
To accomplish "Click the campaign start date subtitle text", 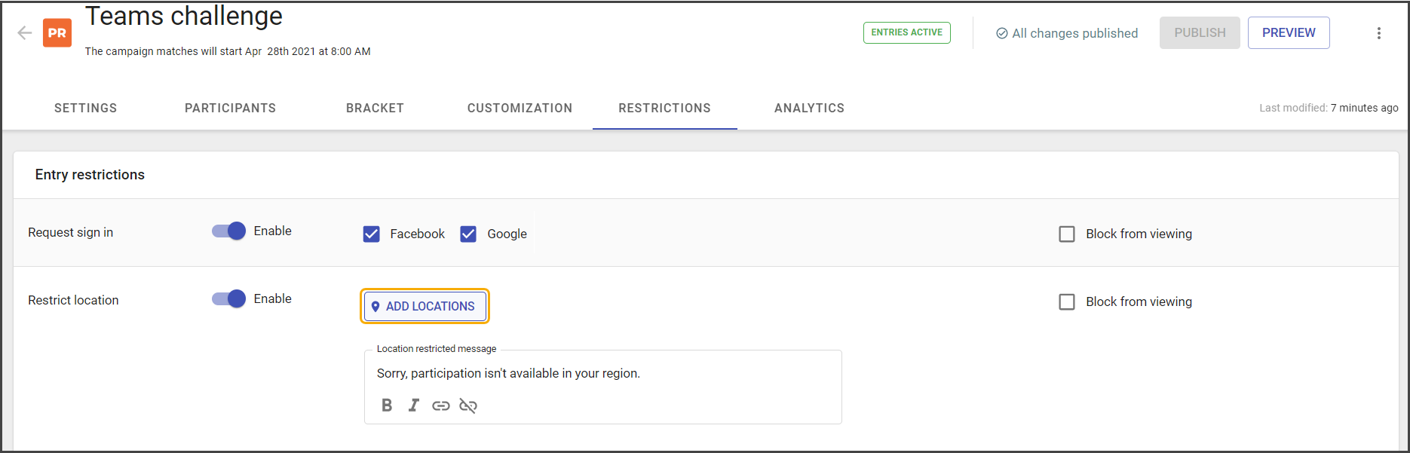I will [x=228, y=51].
